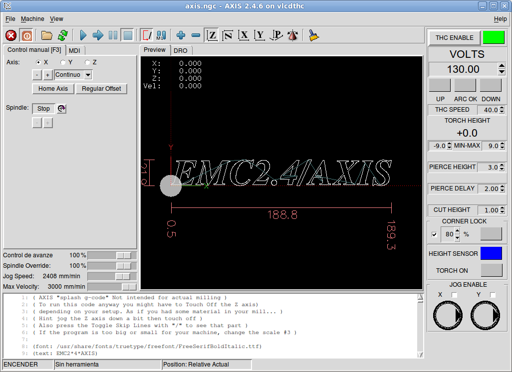512x372 pixels.
Task: Click the VOLTS value field
Action: (x=463, y=69)
